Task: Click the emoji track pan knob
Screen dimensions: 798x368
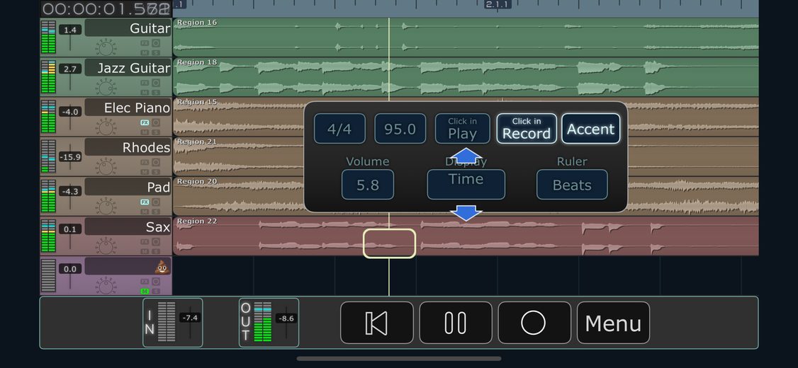Action: [x=106, y=286]
